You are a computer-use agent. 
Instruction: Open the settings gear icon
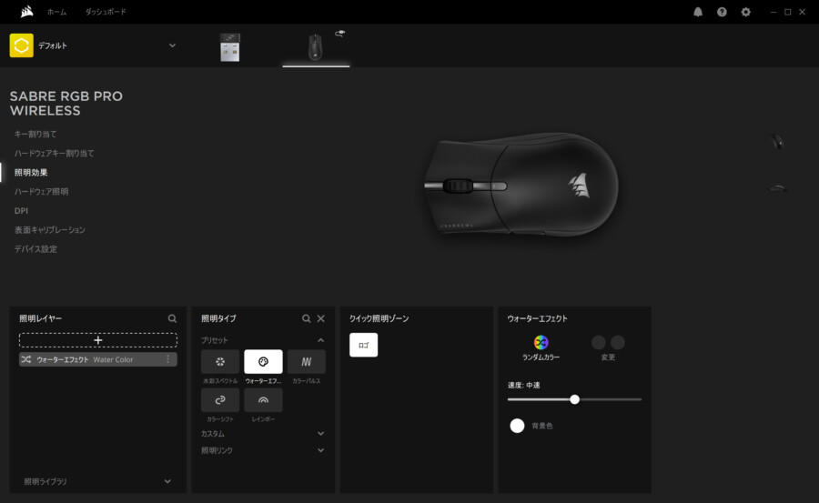pyautogui.click(x=746, y=12)
